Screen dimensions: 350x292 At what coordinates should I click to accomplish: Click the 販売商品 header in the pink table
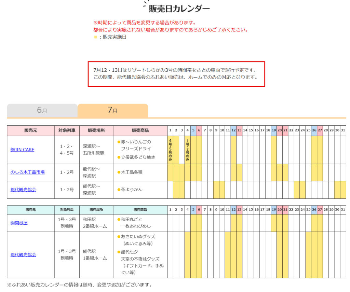click(140, 130)
